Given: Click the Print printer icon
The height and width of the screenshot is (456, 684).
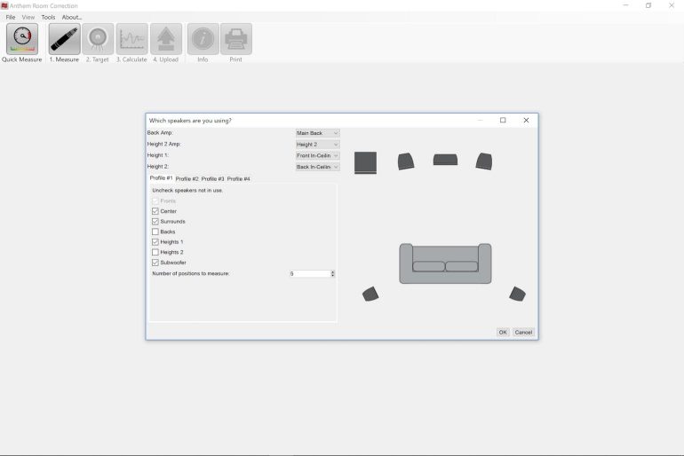Looking at the screenshot, I should coord(236,39).
